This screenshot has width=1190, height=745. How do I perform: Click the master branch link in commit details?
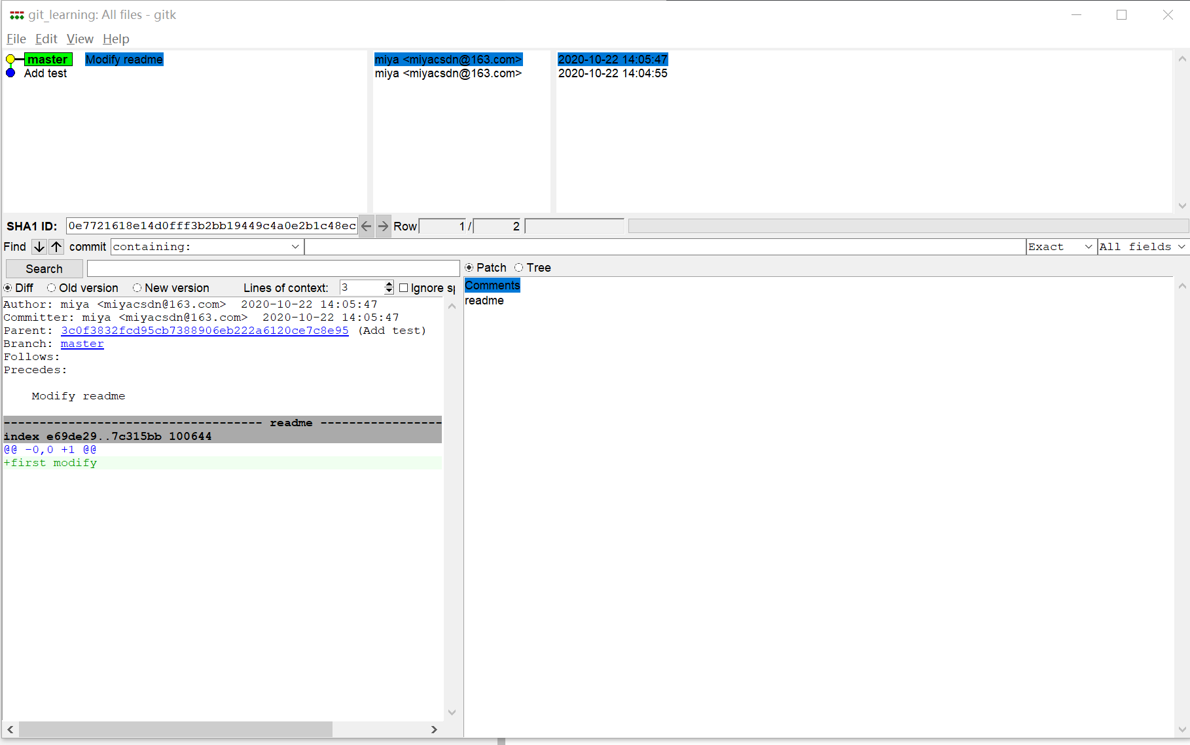tap(82, 344)
